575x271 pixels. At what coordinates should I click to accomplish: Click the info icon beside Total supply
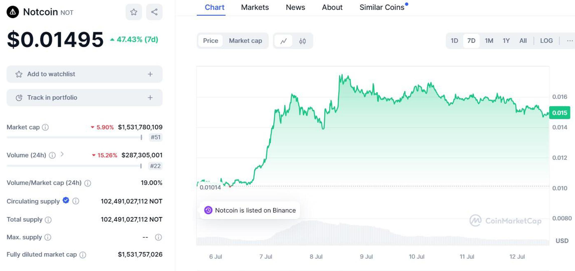tap(48, 220)
